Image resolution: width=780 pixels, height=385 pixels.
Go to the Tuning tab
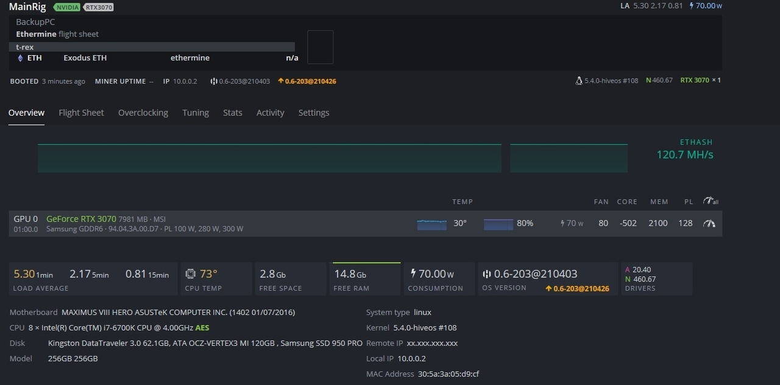(196, 113)
